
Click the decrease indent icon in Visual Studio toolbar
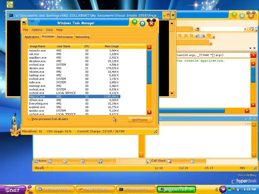197,36
